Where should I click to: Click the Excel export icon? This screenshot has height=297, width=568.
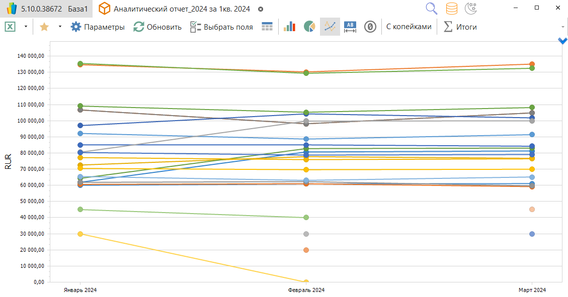(x=10, y=27)
